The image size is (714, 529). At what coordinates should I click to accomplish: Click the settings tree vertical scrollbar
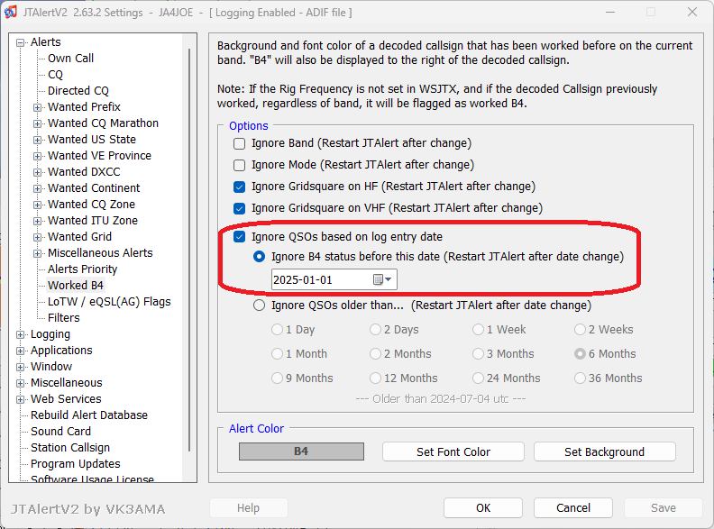point(189,250)
